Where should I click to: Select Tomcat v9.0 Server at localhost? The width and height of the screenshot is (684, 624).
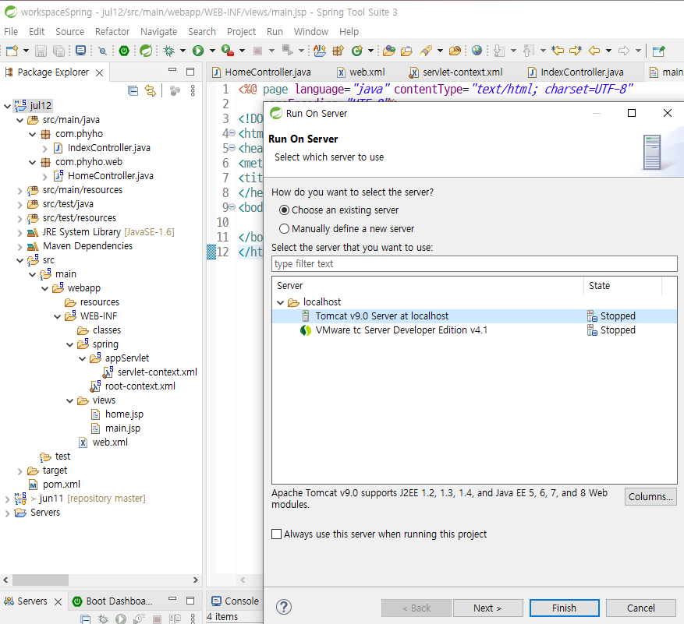(x=474, y=316)
